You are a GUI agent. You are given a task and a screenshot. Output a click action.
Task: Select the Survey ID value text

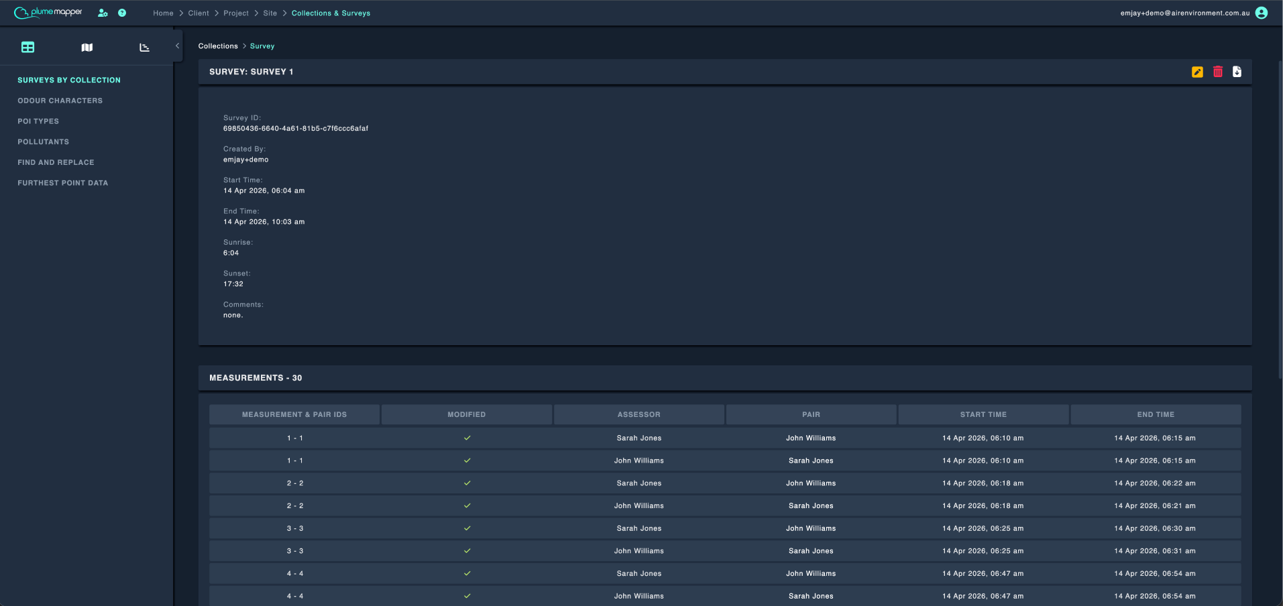coord(296,129)
